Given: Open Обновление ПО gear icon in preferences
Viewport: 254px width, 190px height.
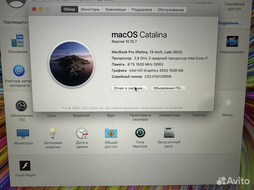Looking at the screenshot, I should coord(21,106).
